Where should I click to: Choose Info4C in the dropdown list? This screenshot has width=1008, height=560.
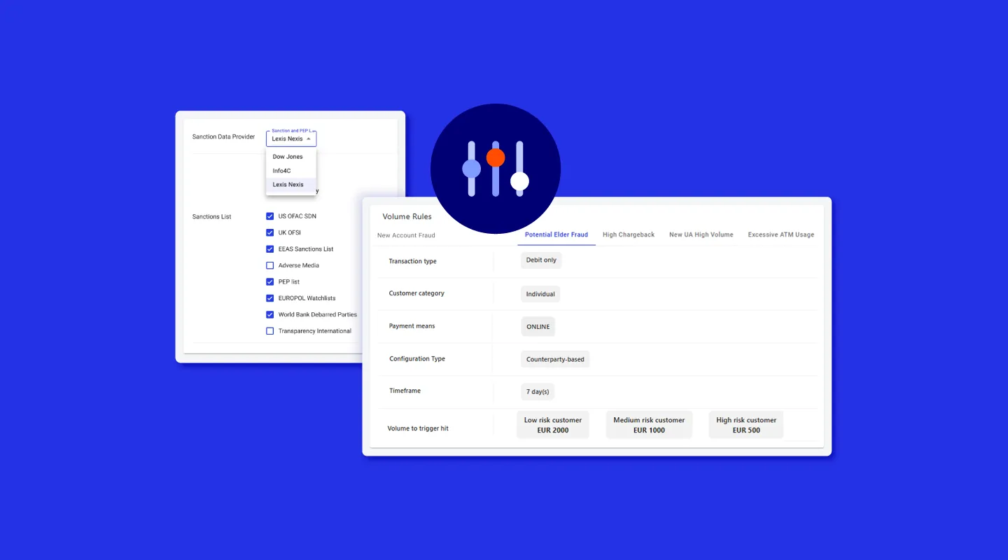pos(282,171)
